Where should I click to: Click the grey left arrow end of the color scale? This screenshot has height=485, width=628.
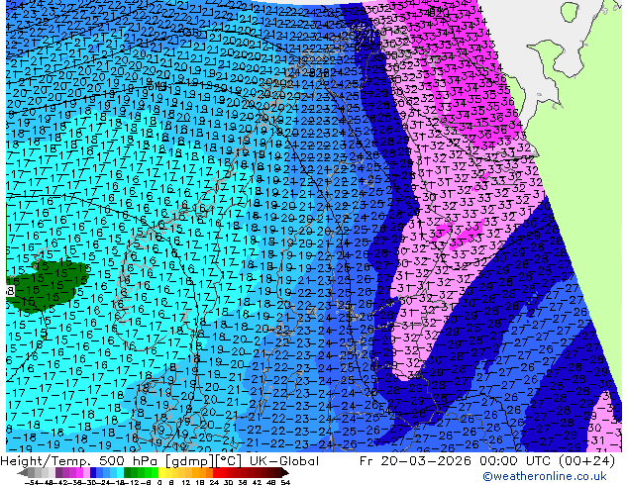(x=22, y=472)
